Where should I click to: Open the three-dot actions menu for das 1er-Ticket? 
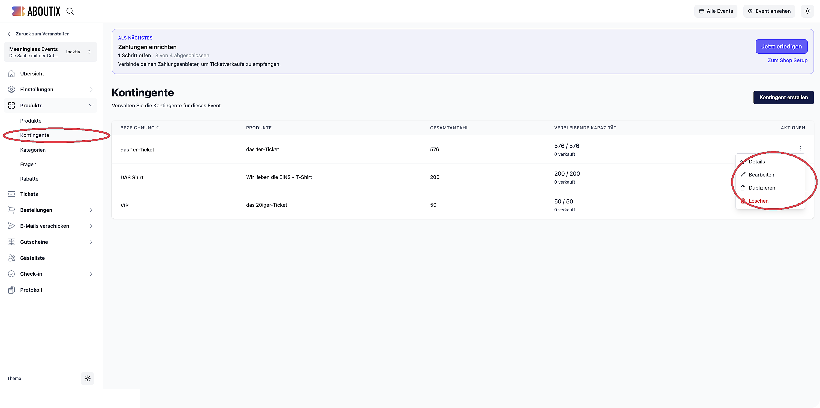pyautogui.click(x=800, y=148)
